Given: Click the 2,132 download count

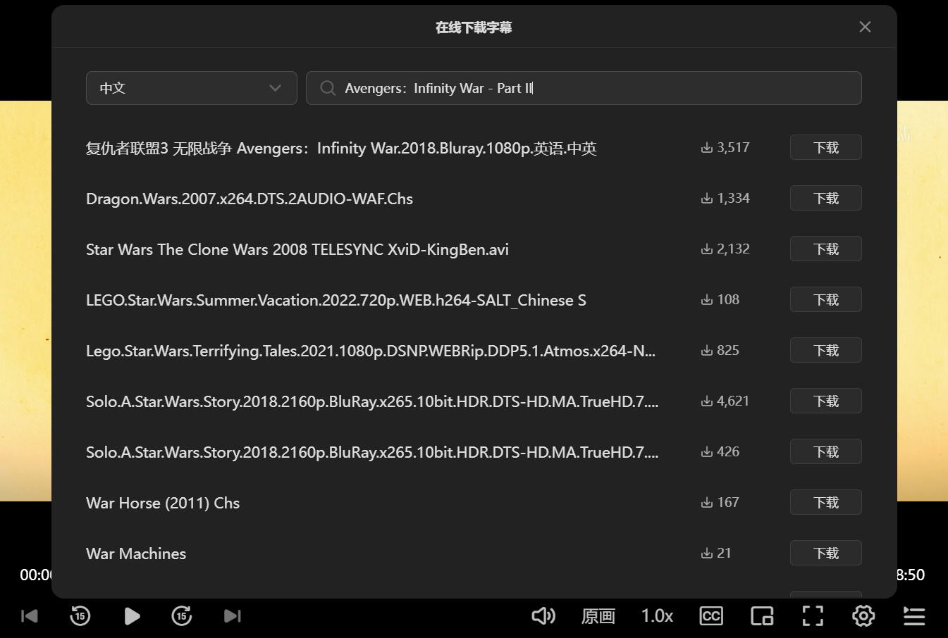Looking at the screenshot, I should click(x=725, y=249).
